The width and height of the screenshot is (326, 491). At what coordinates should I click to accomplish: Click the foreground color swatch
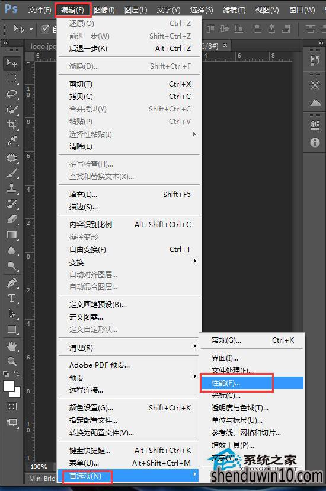[8, 386]
